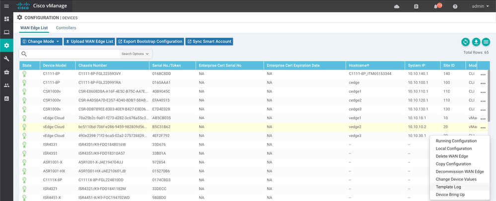The image size is (496, 201).
Task: Select ISR4451-X device model cell
Action: [x=52, y=198]
